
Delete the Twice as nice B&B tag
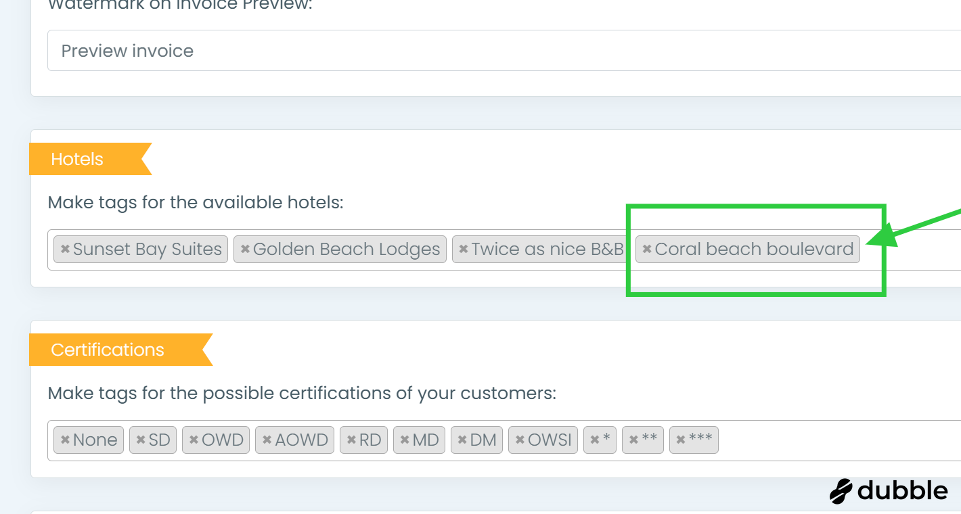[464, 250]
